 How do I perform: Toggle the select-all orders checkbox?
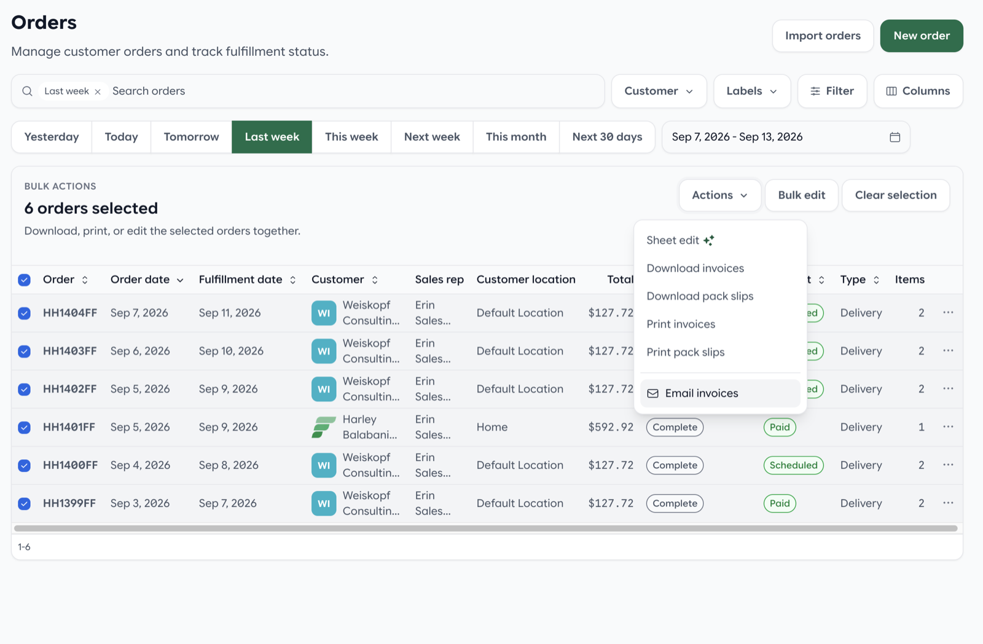click(x=24, y=280)
